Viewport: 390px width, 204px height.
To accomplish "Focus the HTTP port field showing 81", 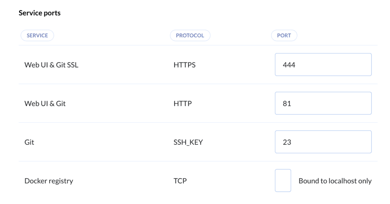I will [323, 103].
